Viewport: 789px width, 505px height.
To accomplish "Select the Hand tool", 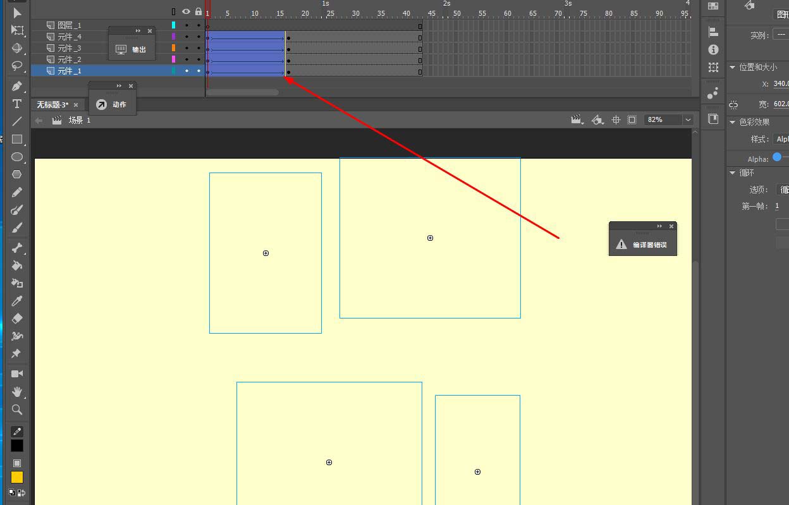I will 17,392.
